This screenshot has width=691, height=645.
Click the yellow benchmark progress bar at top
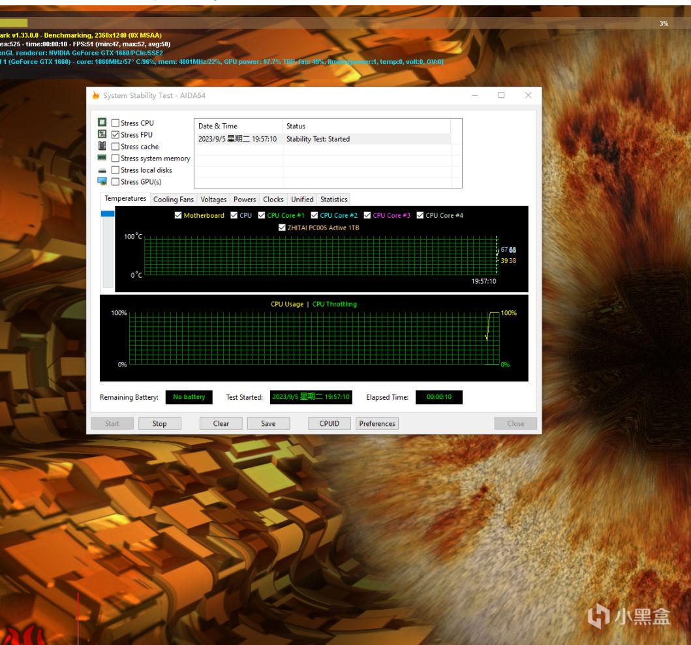[14, 23]
